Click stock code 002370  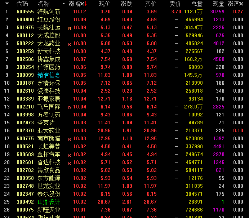(x=25, y=130)
